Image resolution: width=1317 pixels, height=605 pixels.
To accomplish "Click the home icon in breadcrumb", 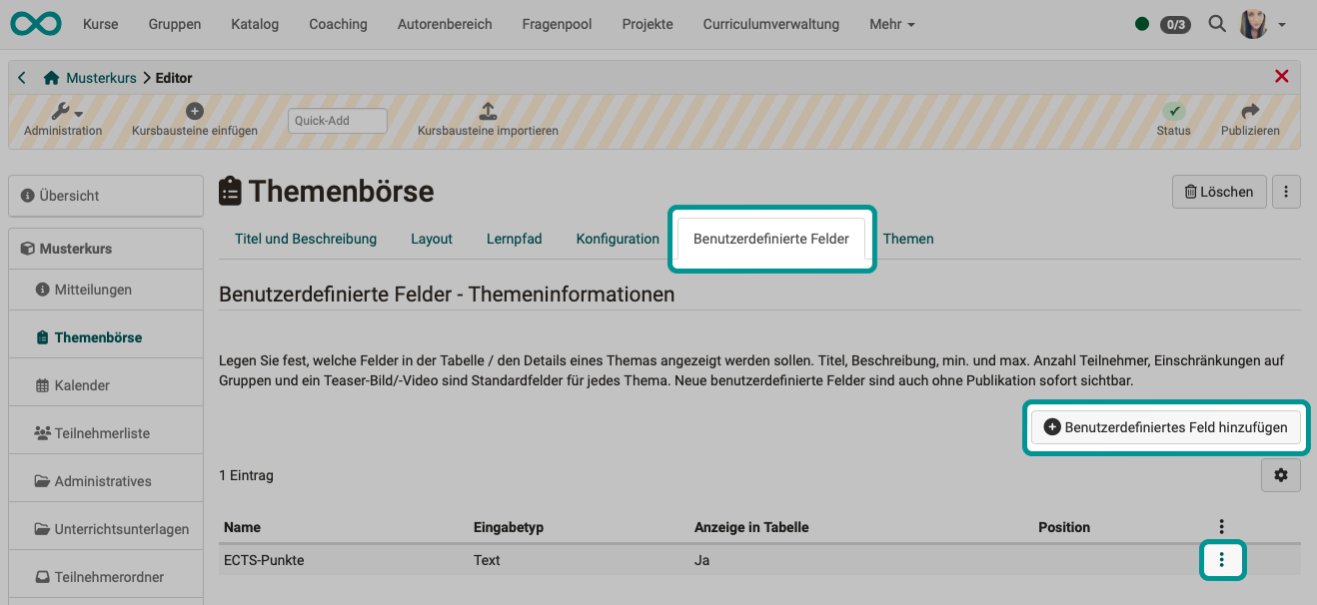I will pyautogui.click(x=50, y=77).
